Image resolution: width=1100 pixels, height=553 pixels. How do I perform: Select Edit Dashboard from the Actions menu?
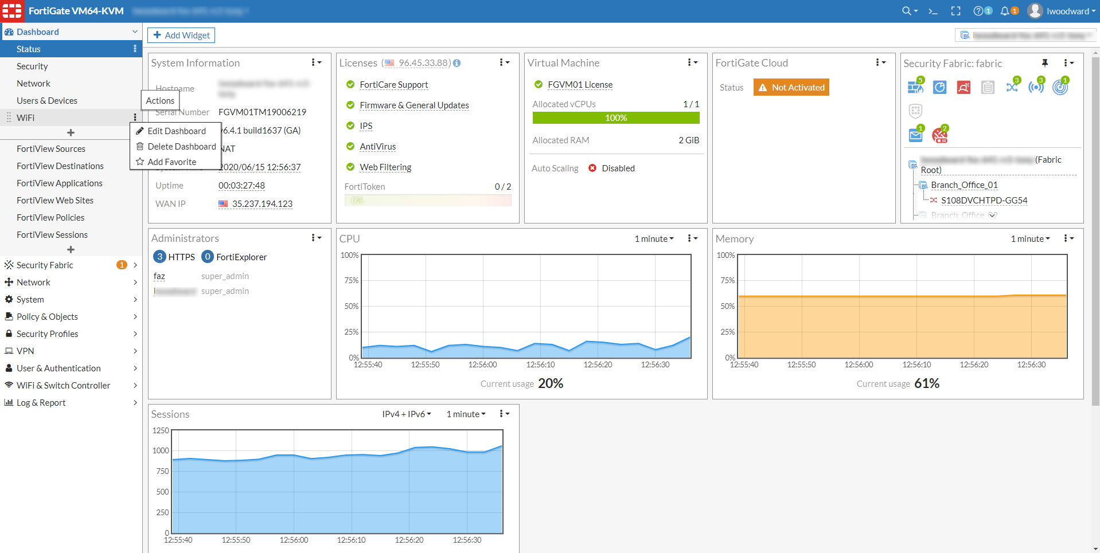coord(176,131)
